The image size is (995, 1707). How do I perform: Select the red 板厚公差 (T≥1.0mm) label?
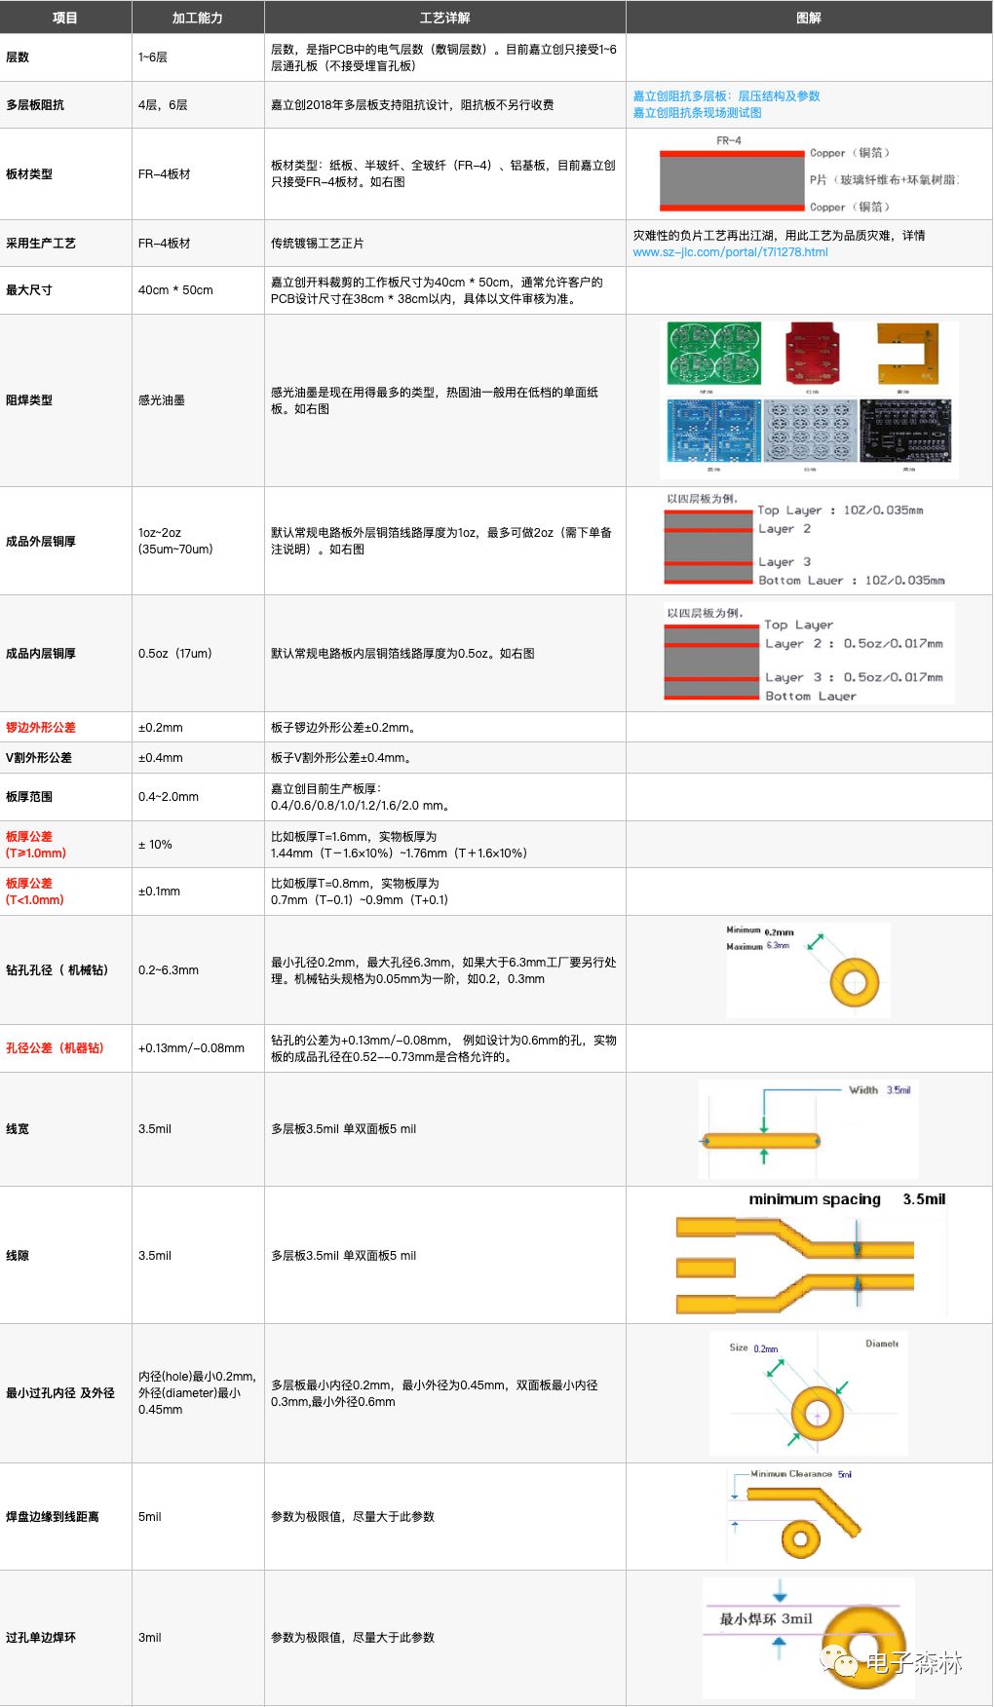(36, 845)
